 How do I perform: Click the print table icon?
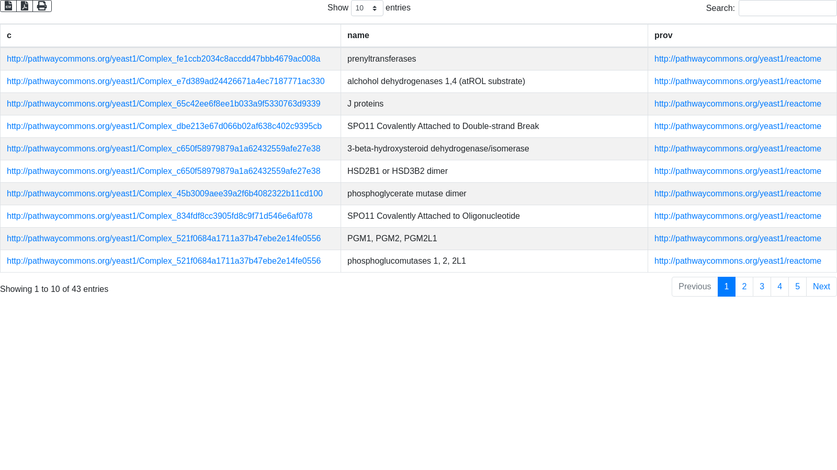point(42,6)
